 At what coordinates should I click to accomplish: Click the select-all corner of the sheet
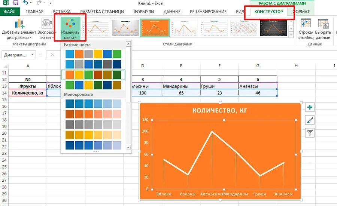[x=5, y=66]
